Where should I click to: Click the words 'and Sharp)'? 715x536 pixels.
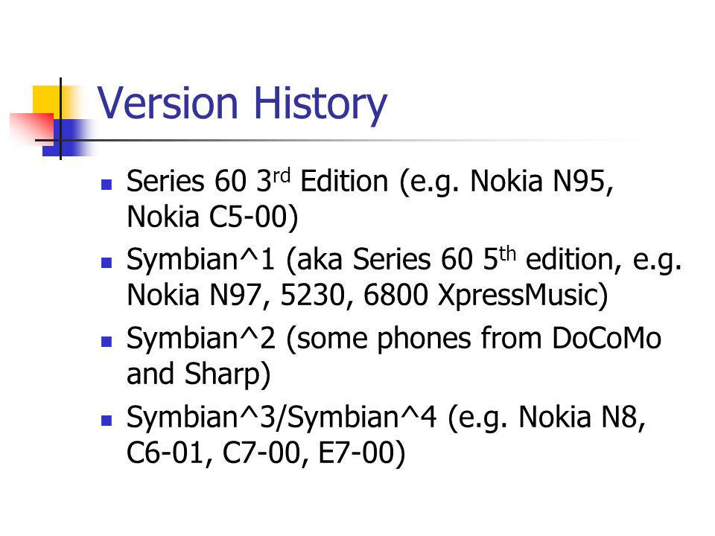click(198, 374)
